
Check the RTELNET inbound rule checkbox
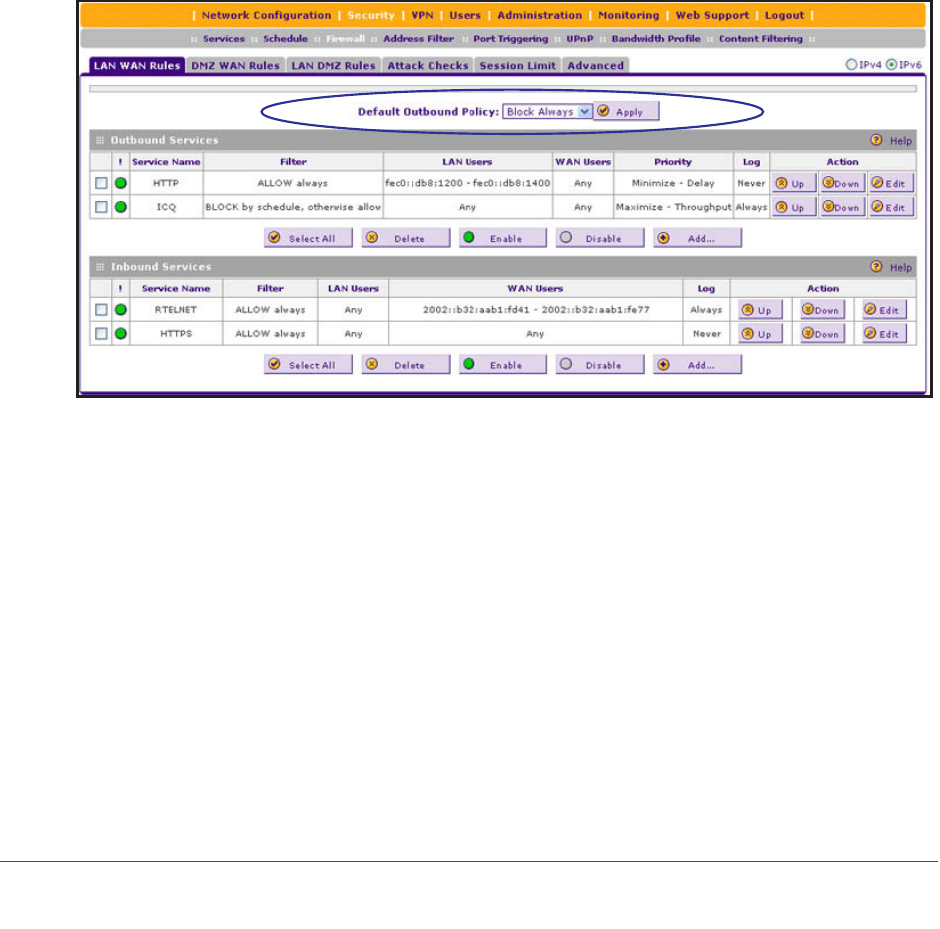coord(101,310)
